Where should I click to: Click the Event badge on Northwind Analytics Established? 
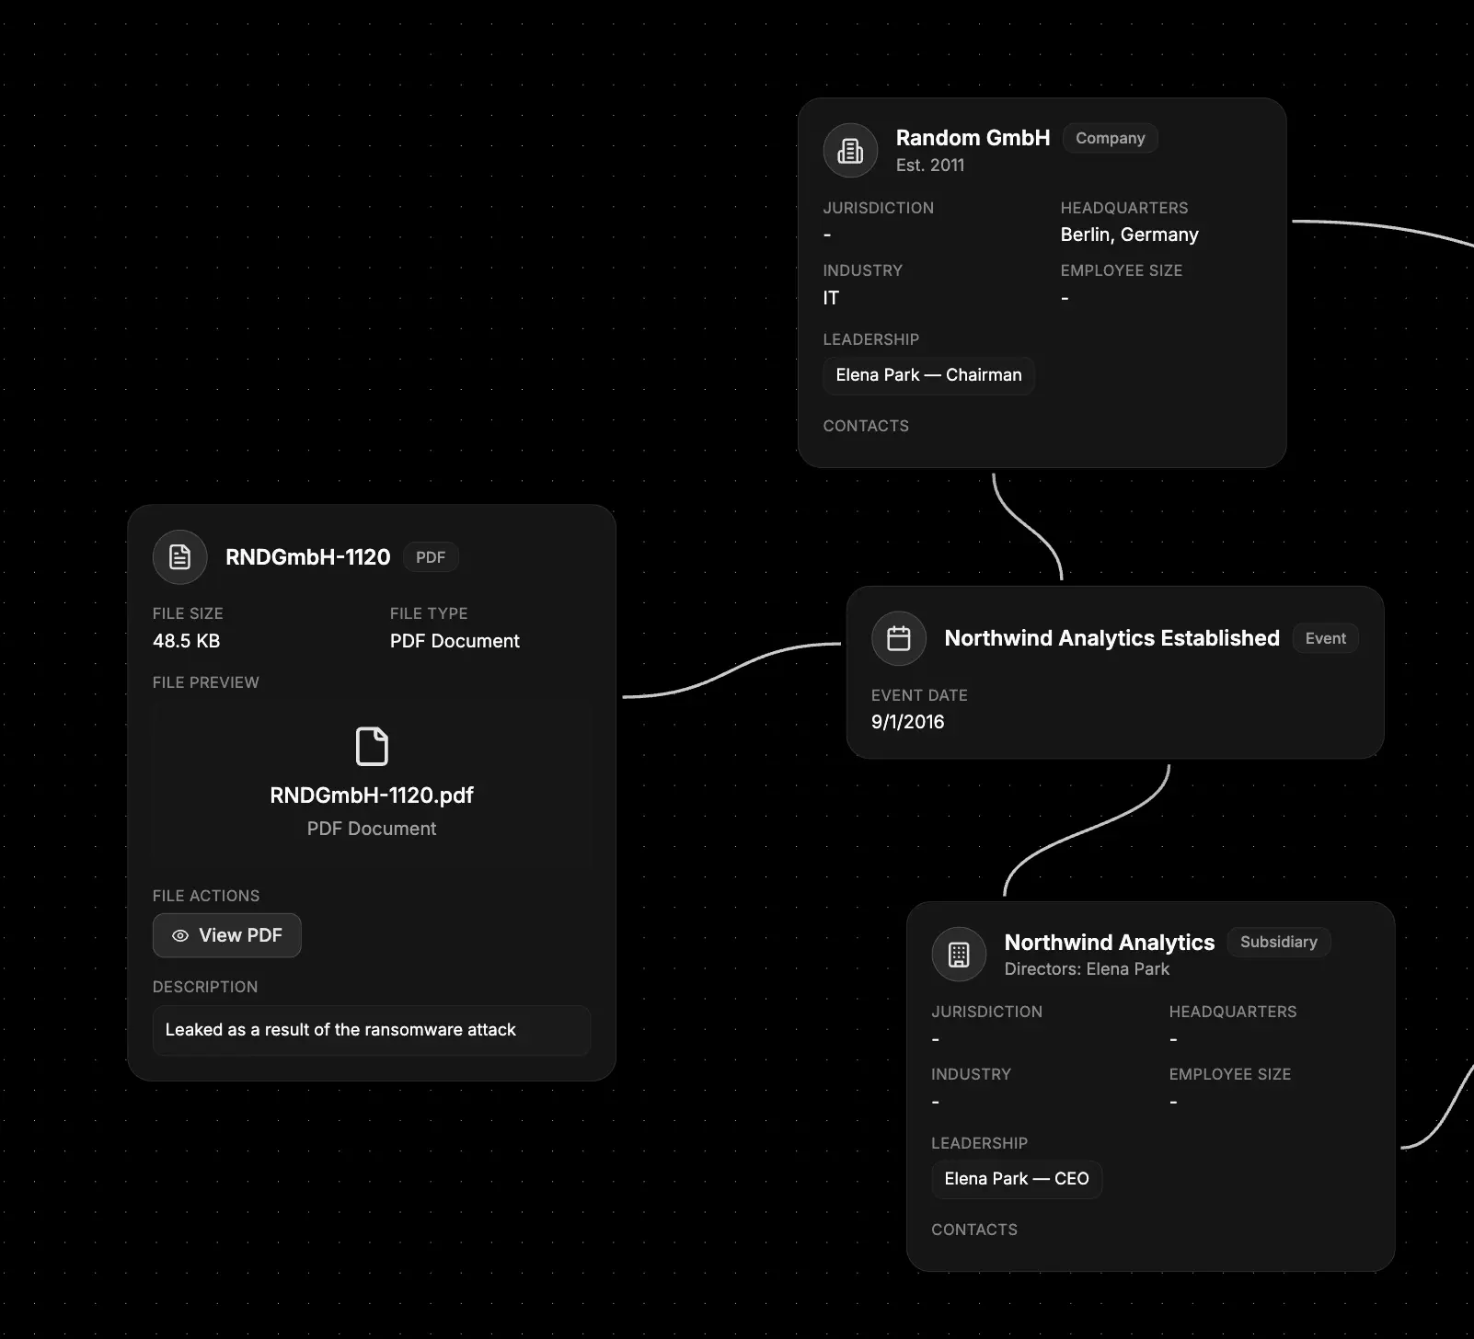click(1325, 637)
